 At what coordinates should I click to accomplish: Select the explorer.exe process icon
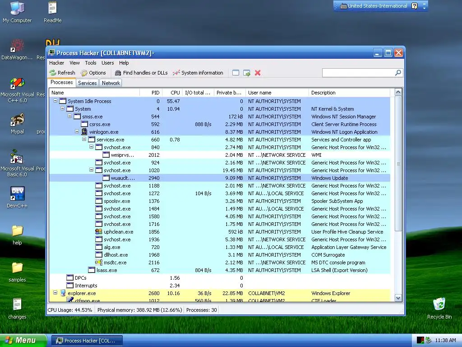tap(63, 293)
